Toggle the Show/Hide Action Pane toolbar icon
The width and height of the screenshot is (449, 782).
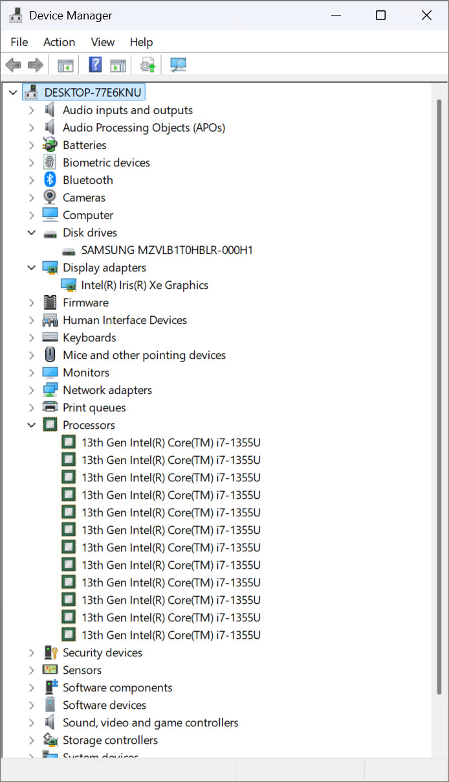(x=118, y=65)
